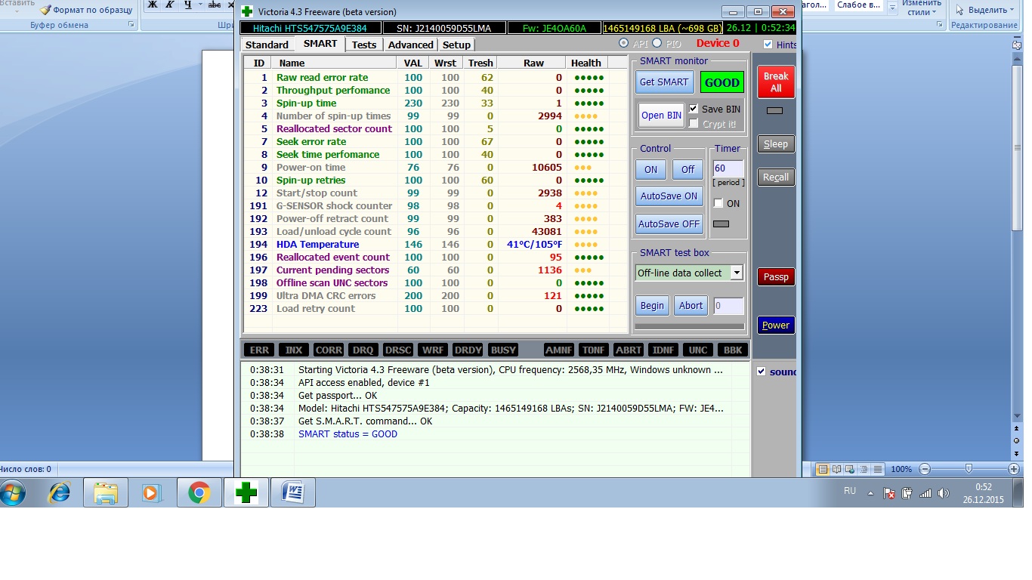Select Print Layout view in Word status bar
Screen dimensions: 1032x580
click(x=823, y=469)
